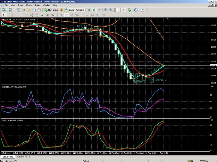Select the Horizontal Line drawing tool
Screen dimensions: 217x162
(x=21, y=15)
